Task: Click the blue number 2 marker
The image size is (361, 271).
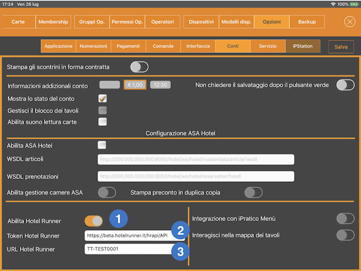Action: 180,230
